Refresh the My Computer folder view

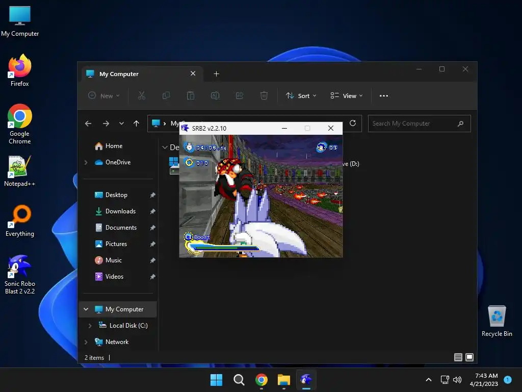(x=353, y=124)
